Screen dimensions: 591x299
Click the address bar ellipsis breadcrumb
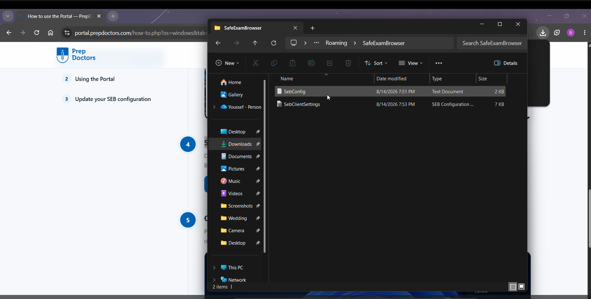(x=316, y=43)
